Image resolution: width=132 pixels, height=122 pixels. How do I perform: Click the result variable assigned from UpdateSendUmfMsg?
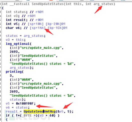(12, 112)
